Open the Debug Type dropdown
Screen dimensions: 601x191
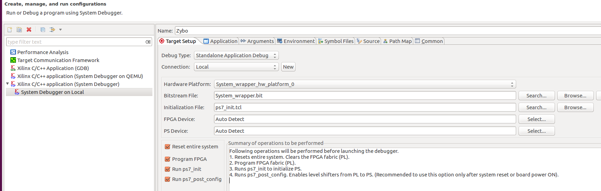point(236,55)
